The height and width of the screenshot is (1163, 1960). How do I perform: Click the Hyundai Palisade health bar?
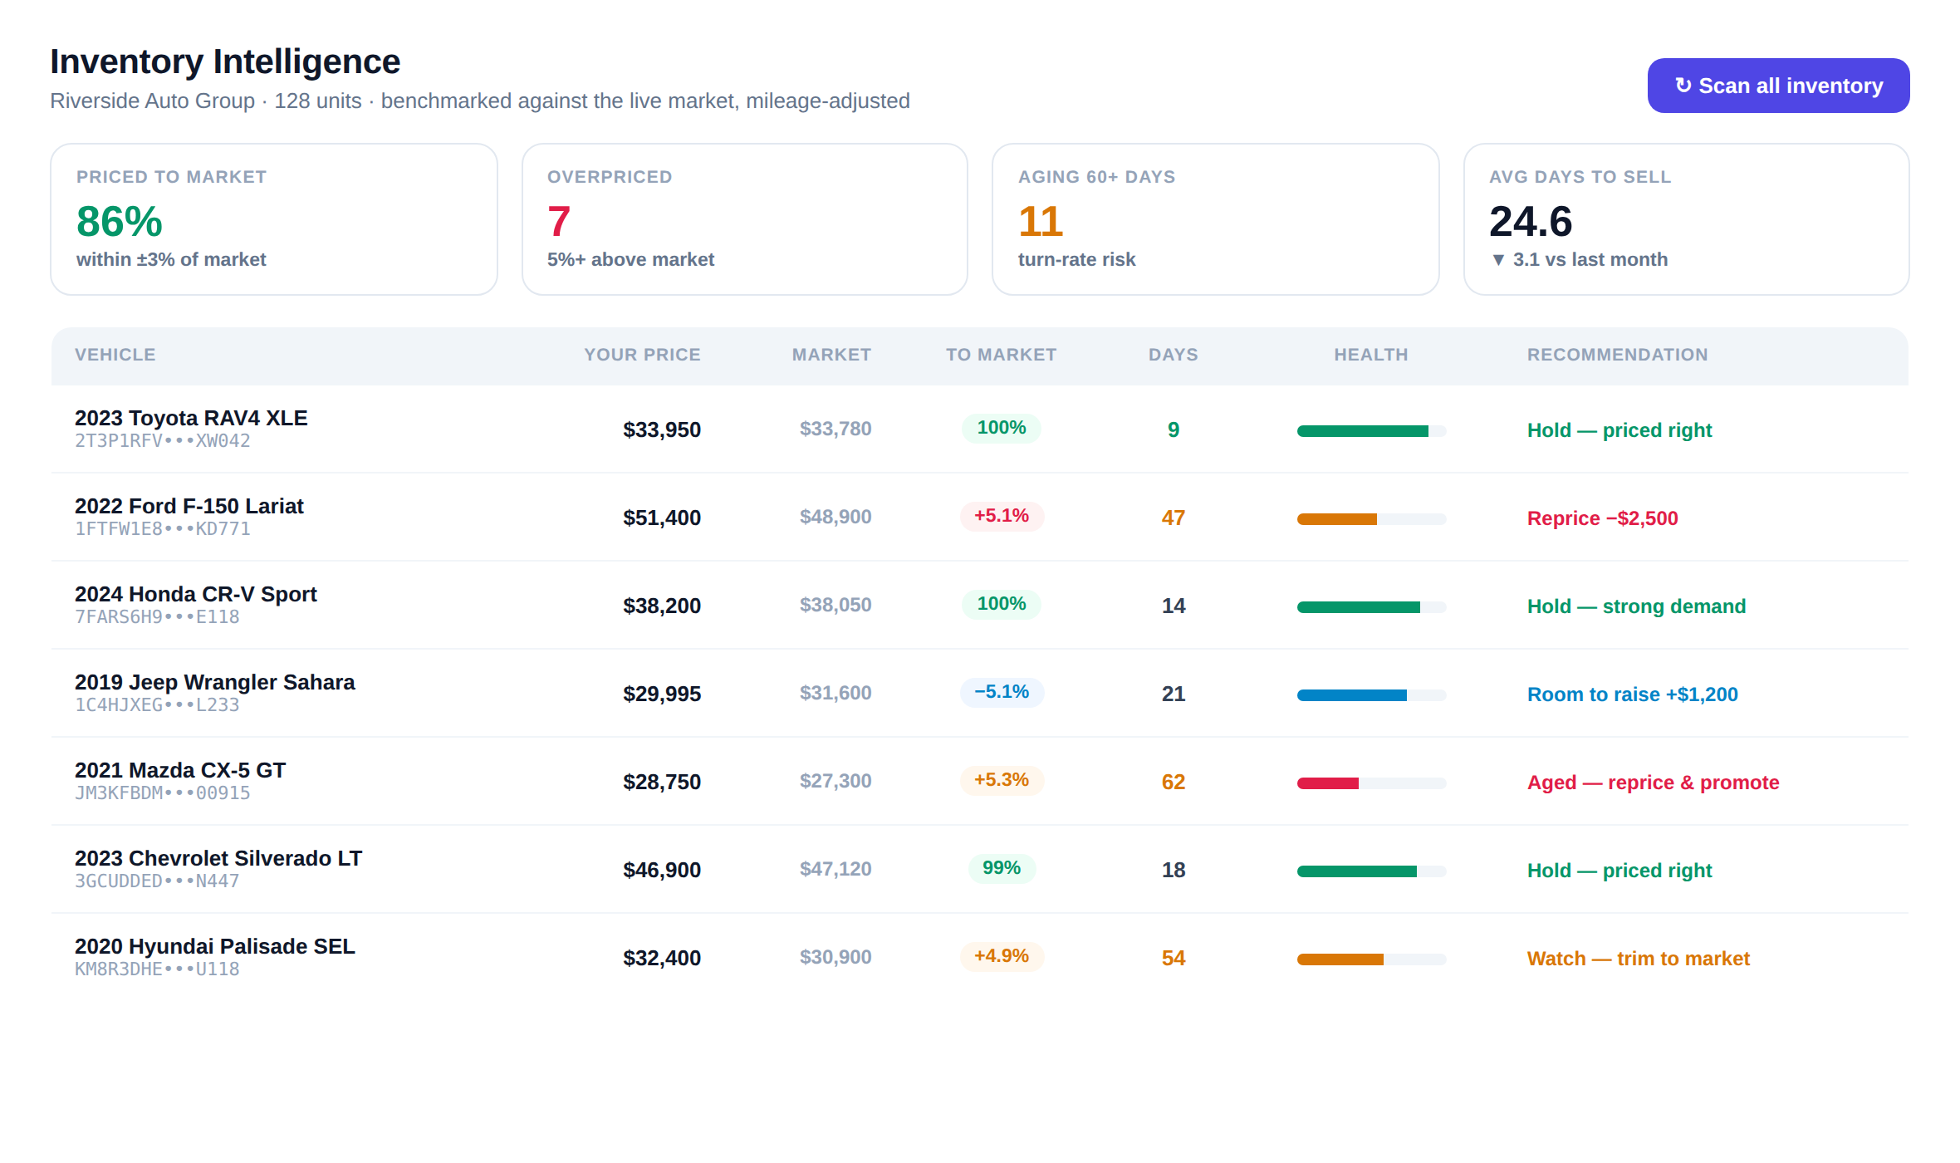[x=1371, y=959]
